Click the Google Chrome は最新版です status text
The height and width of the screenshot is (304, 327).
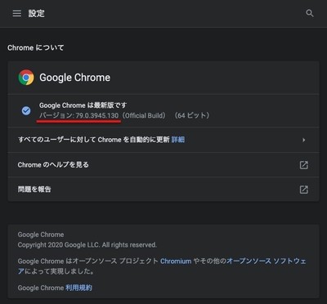(83, 105)
